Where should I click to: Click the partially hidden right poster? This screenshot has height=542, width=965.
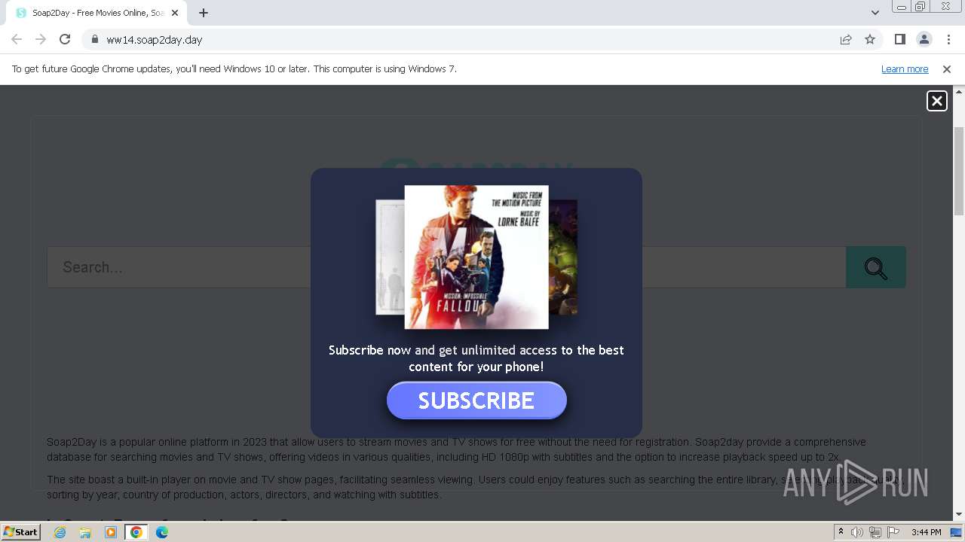click(563, 257)
